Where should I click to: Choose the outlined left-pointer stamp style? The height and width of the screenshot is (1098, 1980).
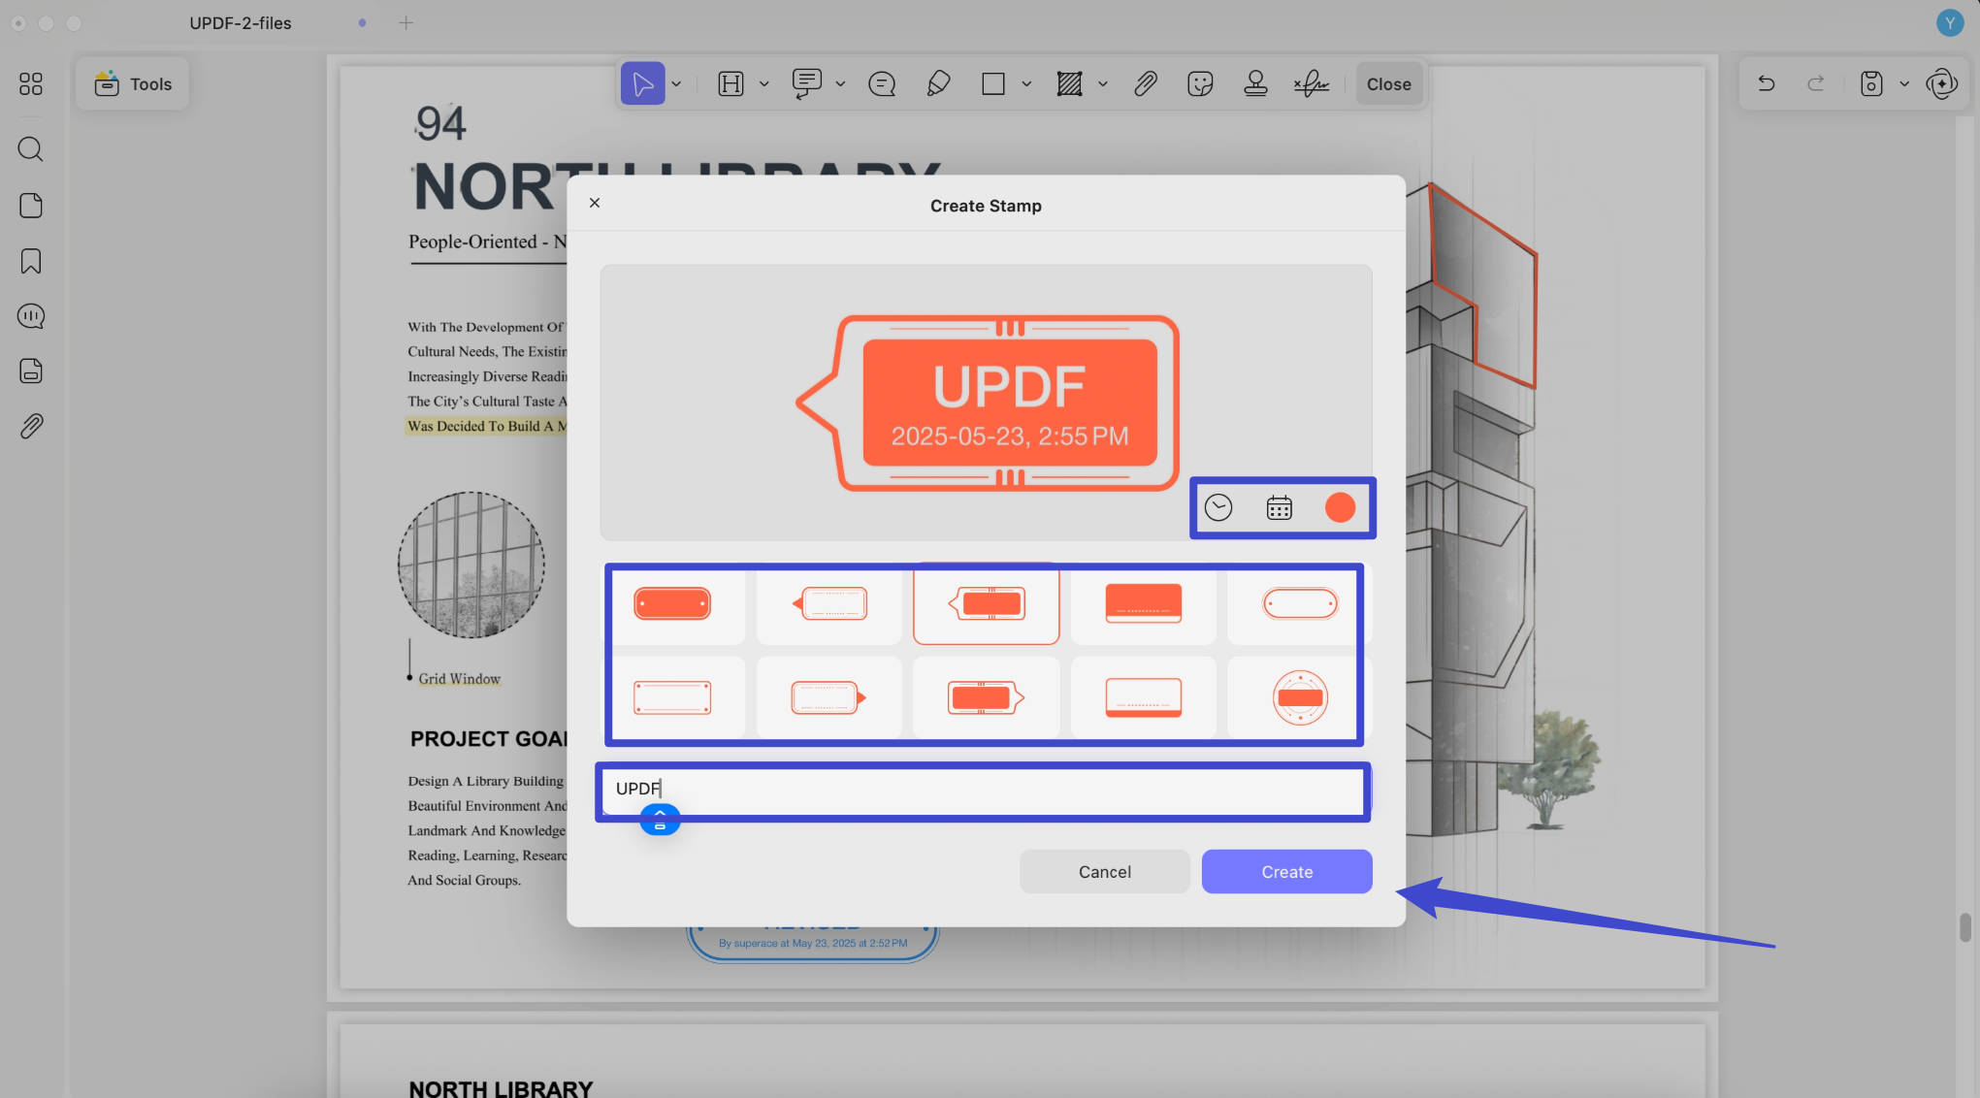coord(829,603)
